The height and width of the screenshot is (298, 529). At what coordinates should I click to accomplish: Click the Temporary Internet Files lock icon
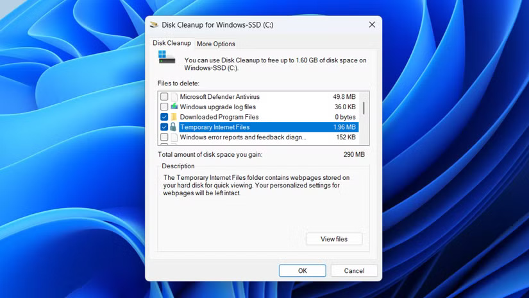click(173, 127)
